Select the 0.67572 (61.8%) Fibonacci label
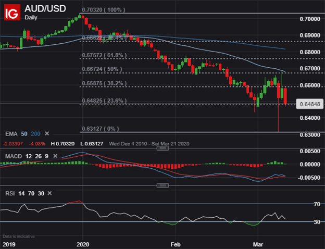Viewport: 325px width, 249px height. point(104,55)
